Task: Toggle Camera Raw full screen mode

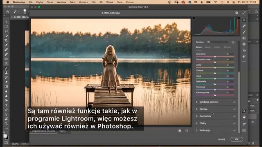Action: pyautogui.click(x=244, y=13)
